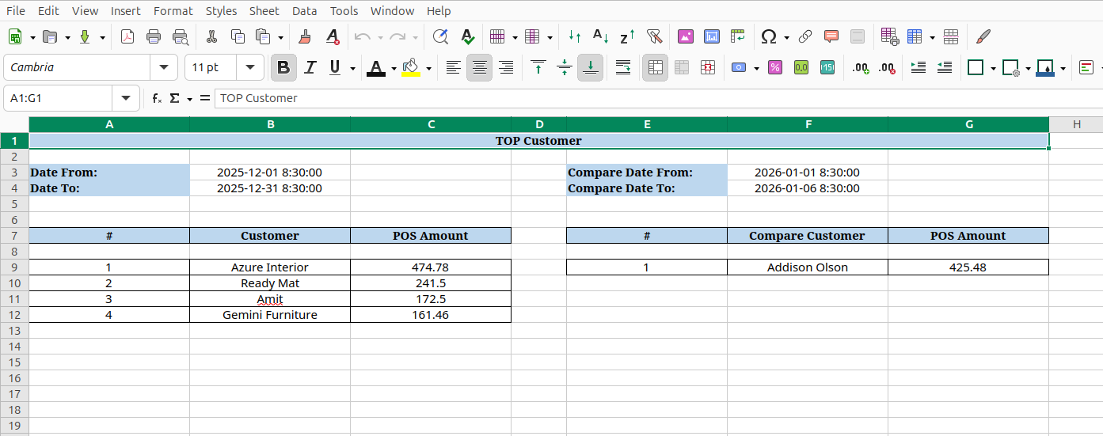This screenshot has width=1103, height=436.
Task: Insert a pivot table
Action: (738, 36)
